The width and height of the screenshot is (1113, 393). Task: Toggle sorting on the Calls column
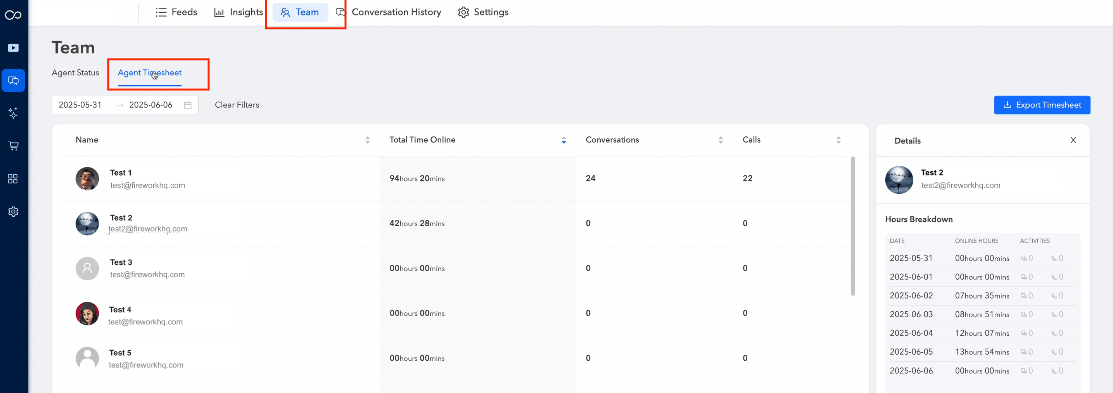(839, 140)
